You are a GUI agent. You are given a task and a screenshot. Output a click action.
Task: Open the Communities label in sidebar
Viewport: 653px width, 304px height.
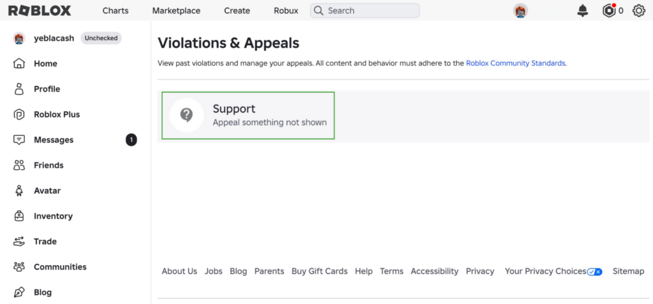tap(61, 266)
